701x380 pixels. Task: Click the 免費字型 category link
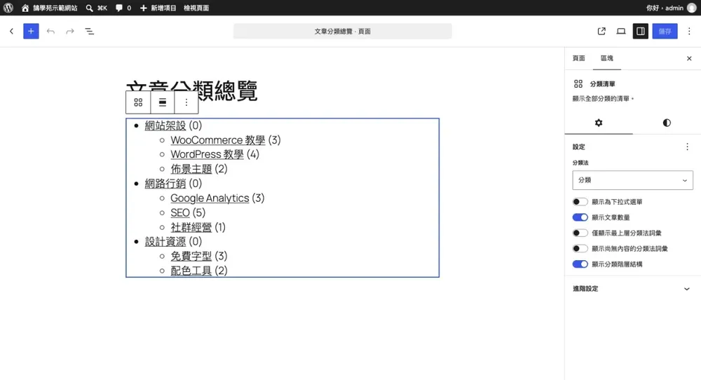191,256
